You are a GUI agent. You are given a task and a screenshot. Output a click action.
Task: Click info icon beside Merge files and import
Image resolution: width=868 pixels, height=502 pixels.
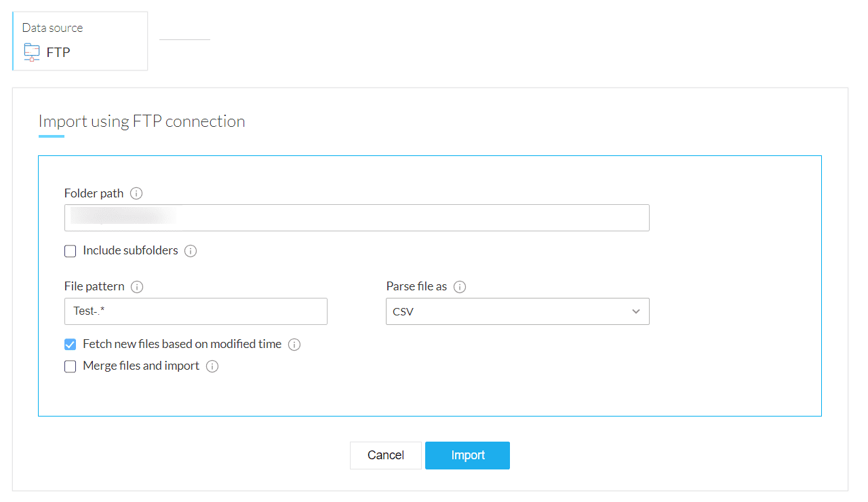[x=212, y=366]
